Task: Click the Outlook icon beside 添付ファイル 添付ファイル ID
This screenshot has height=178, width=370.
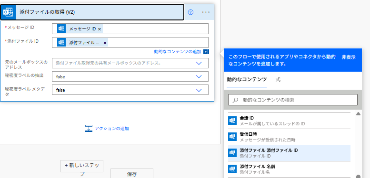Action: click(232, 153)
